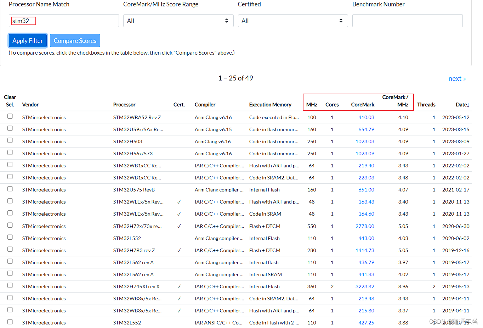Go to next page of results
Screen dimensions: 483x328
457,78
